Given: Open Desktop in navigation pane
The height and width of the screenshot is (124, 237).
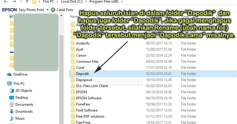Looking at the screenshot, I should tap(22, 98).
